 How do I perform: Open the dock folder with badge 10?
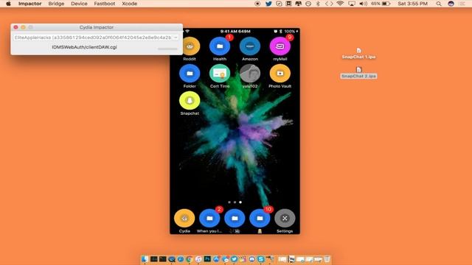(260, 219)
